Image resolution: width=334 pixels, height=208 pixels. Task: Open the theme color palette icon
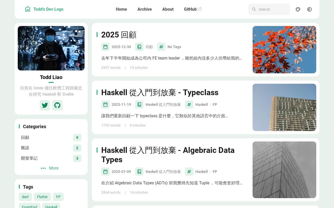pyautogui.click(x=298, y=9)
